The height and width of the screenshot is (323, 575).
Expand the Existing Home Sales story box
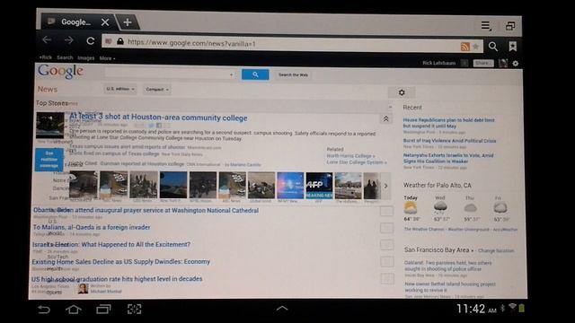click(386, 262)
